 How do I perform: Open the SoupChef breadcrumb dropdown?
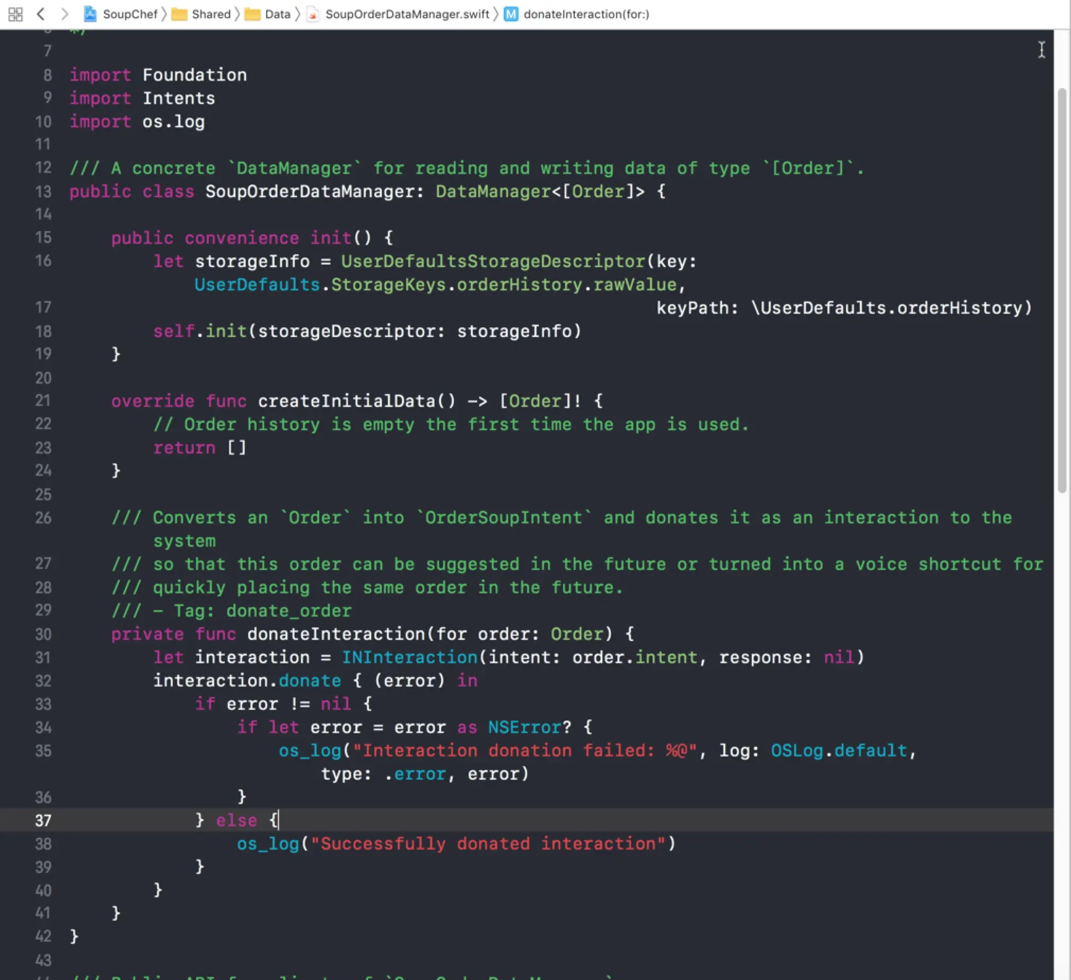pos(130,14)
